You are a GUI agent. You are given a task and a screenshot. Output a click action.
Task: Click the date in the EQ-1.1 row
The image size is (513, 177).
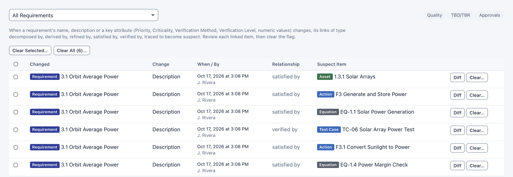(x=223, y=111)
